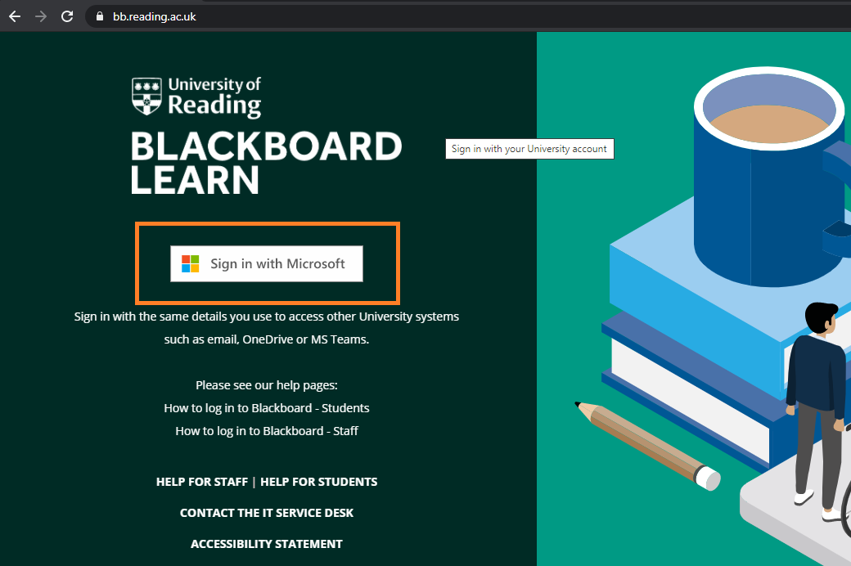Viewport: 851px width, 566px height.
Task: Open 'How to log in to Blackboard - Students'
Action: tap(267, 408)
